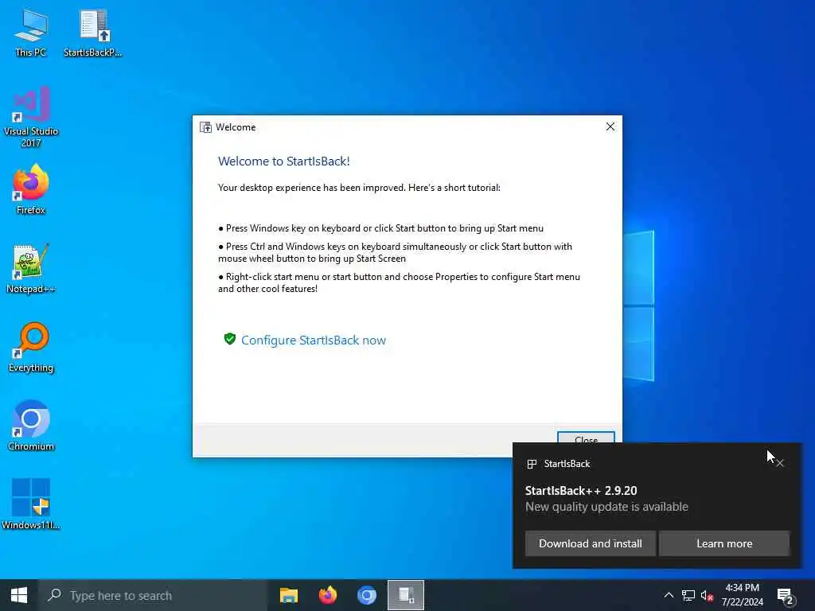Click the search magnifier icon in taskbar
The image size is (815, 611).
pos(54,595)
